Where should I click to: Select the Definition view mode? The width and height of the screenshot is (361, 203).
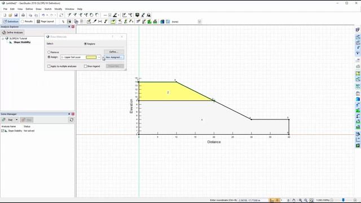point(11,21)
